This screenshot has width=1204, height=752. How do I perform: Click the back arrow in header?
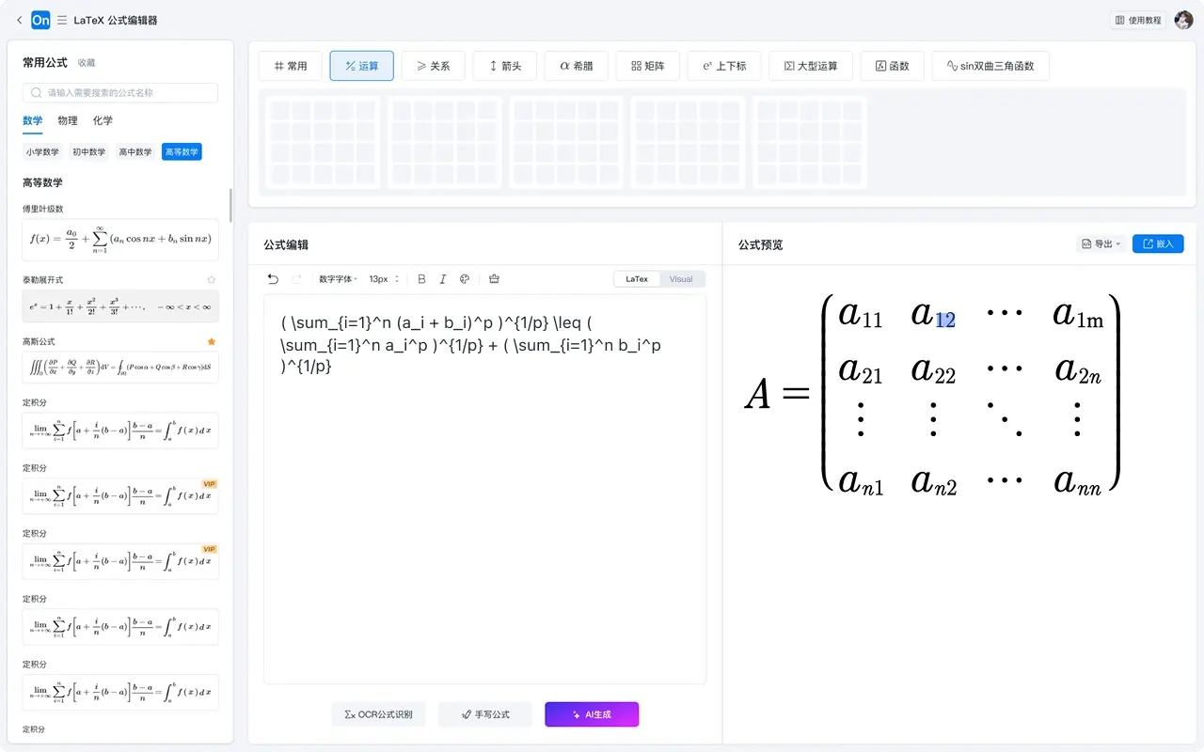(19, 20)
